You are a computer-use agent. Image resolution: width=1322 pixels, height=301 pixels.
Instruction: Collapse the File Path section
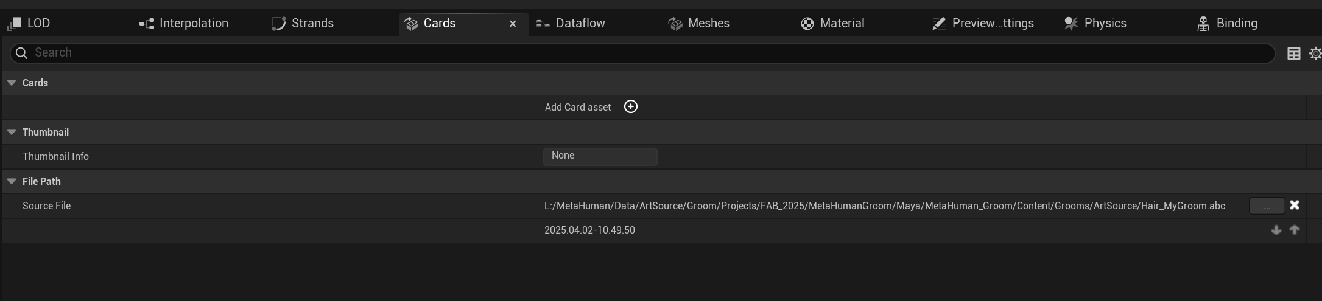(x=12, y=181)
